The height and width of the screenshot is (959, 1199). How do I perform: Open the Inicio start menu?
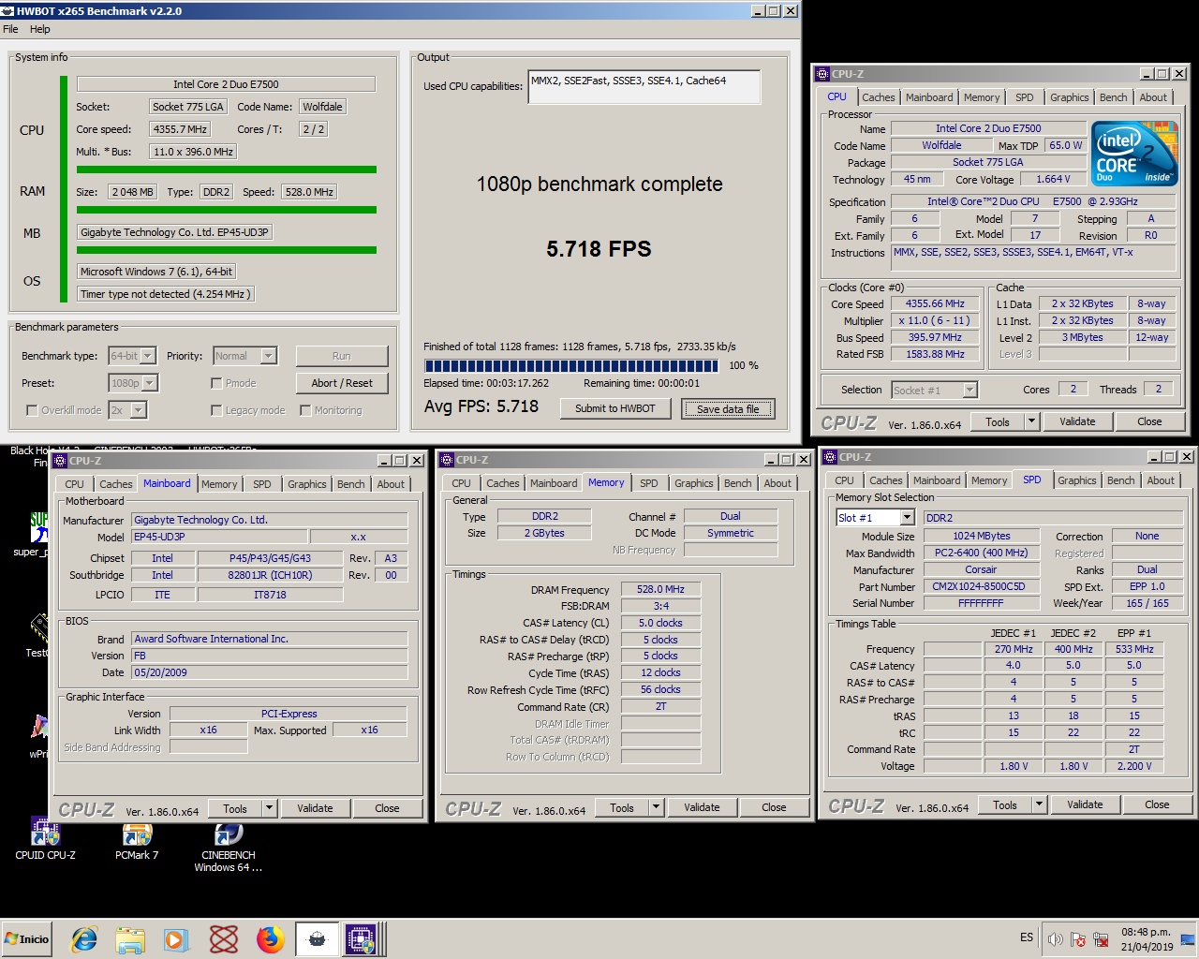click(27, 938)
